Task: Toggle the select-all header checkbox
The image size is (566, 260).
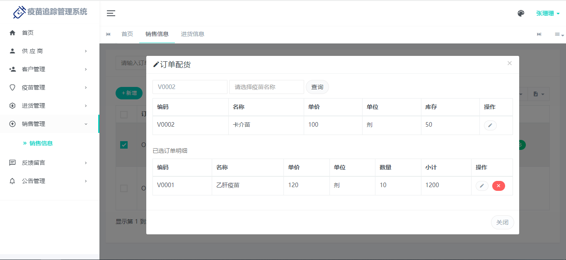Action: point(124,115)
